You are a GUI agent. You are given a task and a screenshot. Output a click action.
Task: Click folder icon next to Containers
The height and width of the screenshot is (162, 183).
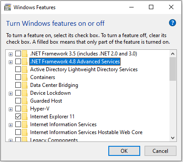click(25, 77)
